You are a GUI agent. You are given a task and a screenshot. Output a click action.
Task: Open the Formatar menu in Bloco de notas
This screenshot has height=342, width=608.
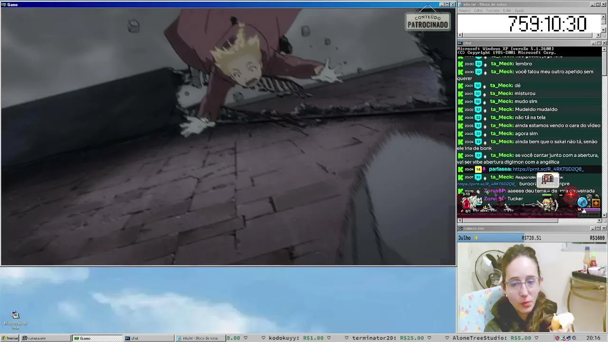tap(493, 10)
